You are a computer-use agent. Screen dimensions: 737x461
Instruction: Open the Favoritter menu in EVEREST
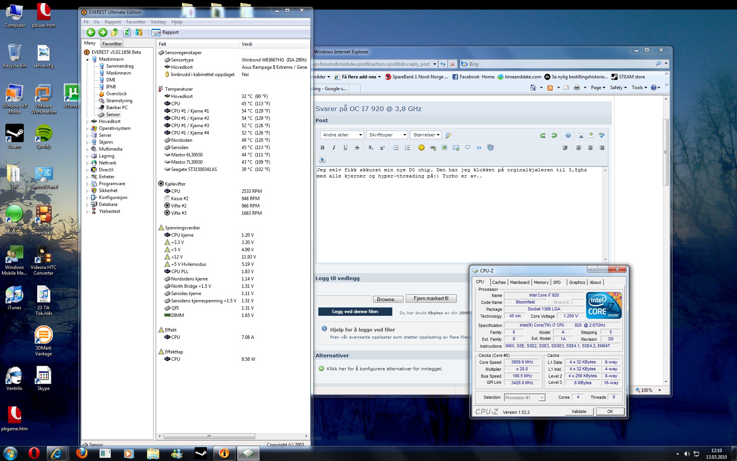(x=136, y=22)
